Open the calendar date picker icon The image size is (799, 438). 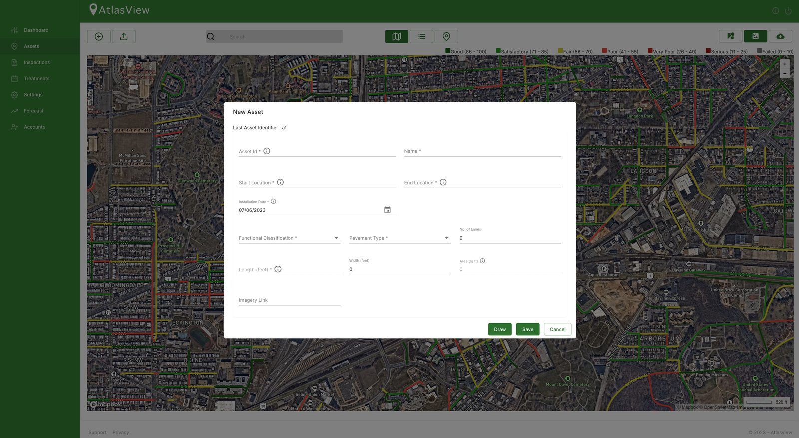(387, 210)
